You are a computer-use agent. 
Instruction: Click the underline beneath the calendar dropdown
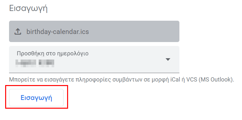94,73
